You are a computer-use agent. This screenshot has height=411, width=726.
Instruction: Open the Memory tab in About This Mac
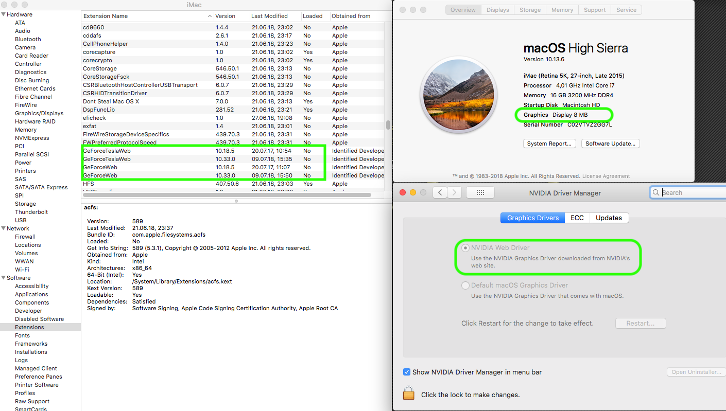pos(562,10)
